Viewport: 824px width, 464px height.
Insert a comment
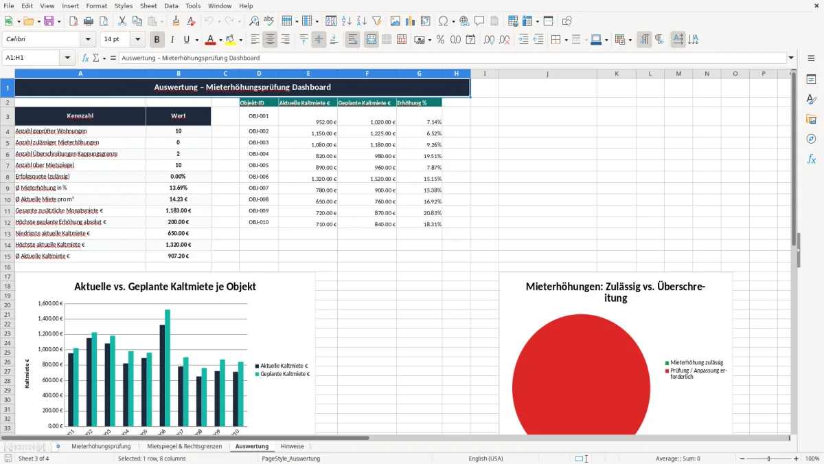click(x=479, y=21)
